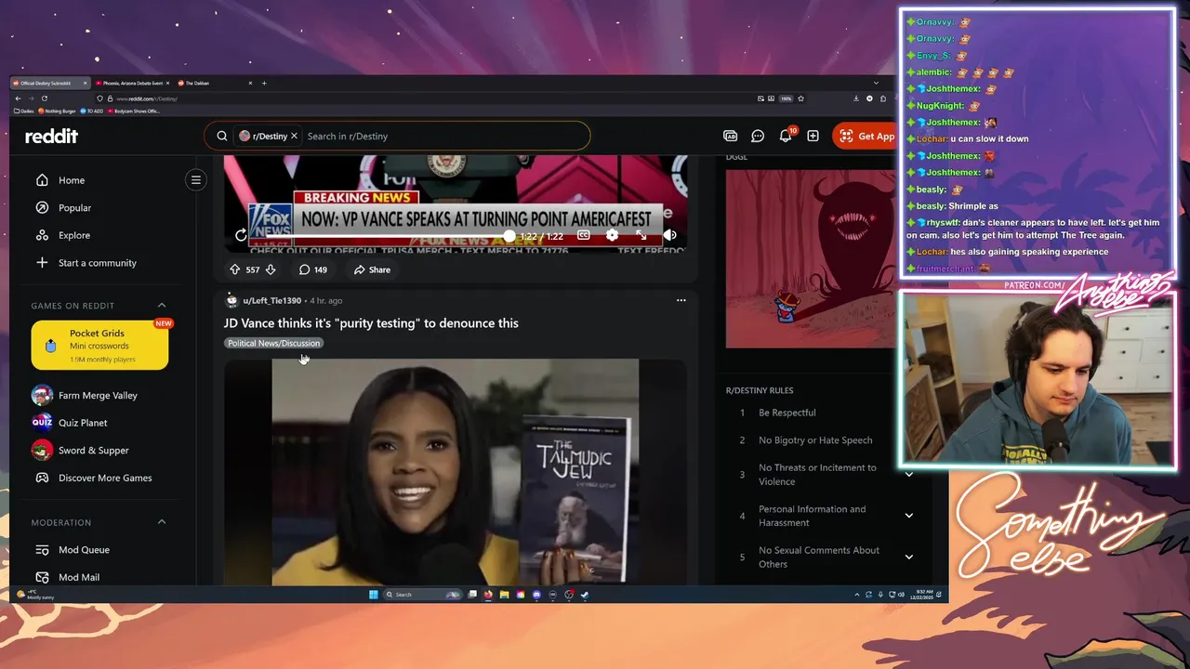This screenshot has height=669, width=1190.
Task: Open Steam from the taskbar
Action: (585, 595)
